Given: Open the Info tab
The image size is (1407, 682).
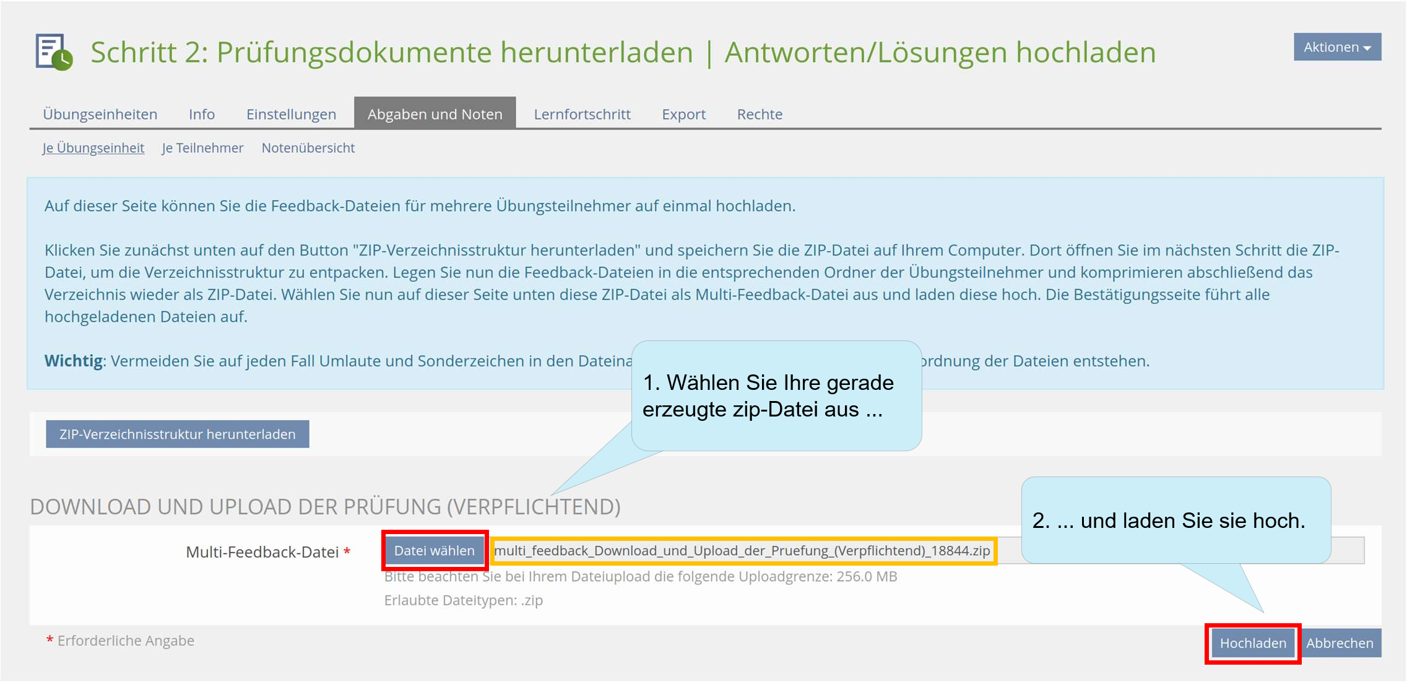Looking at the screenshot, I should click(x=202, y=114).
